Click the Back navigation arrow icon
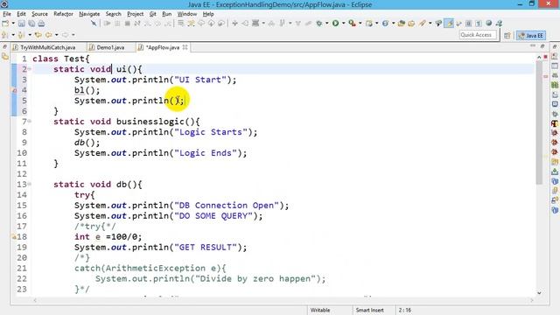560x315 pixels. tap(48, 35)
